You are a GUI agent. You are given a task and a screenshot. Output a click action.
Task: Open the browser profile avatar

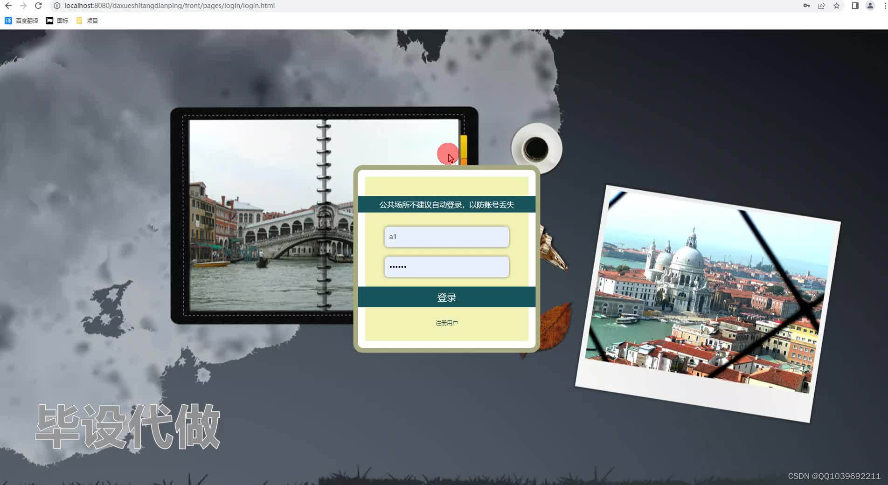870,6
